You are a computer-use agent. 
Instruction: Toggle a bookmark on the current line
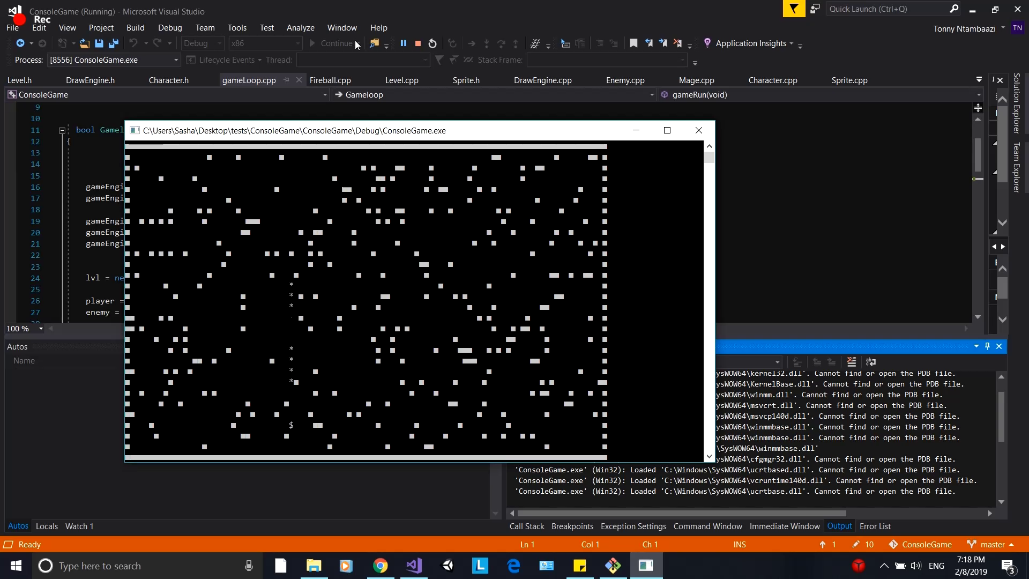click(x=633, y=43)
